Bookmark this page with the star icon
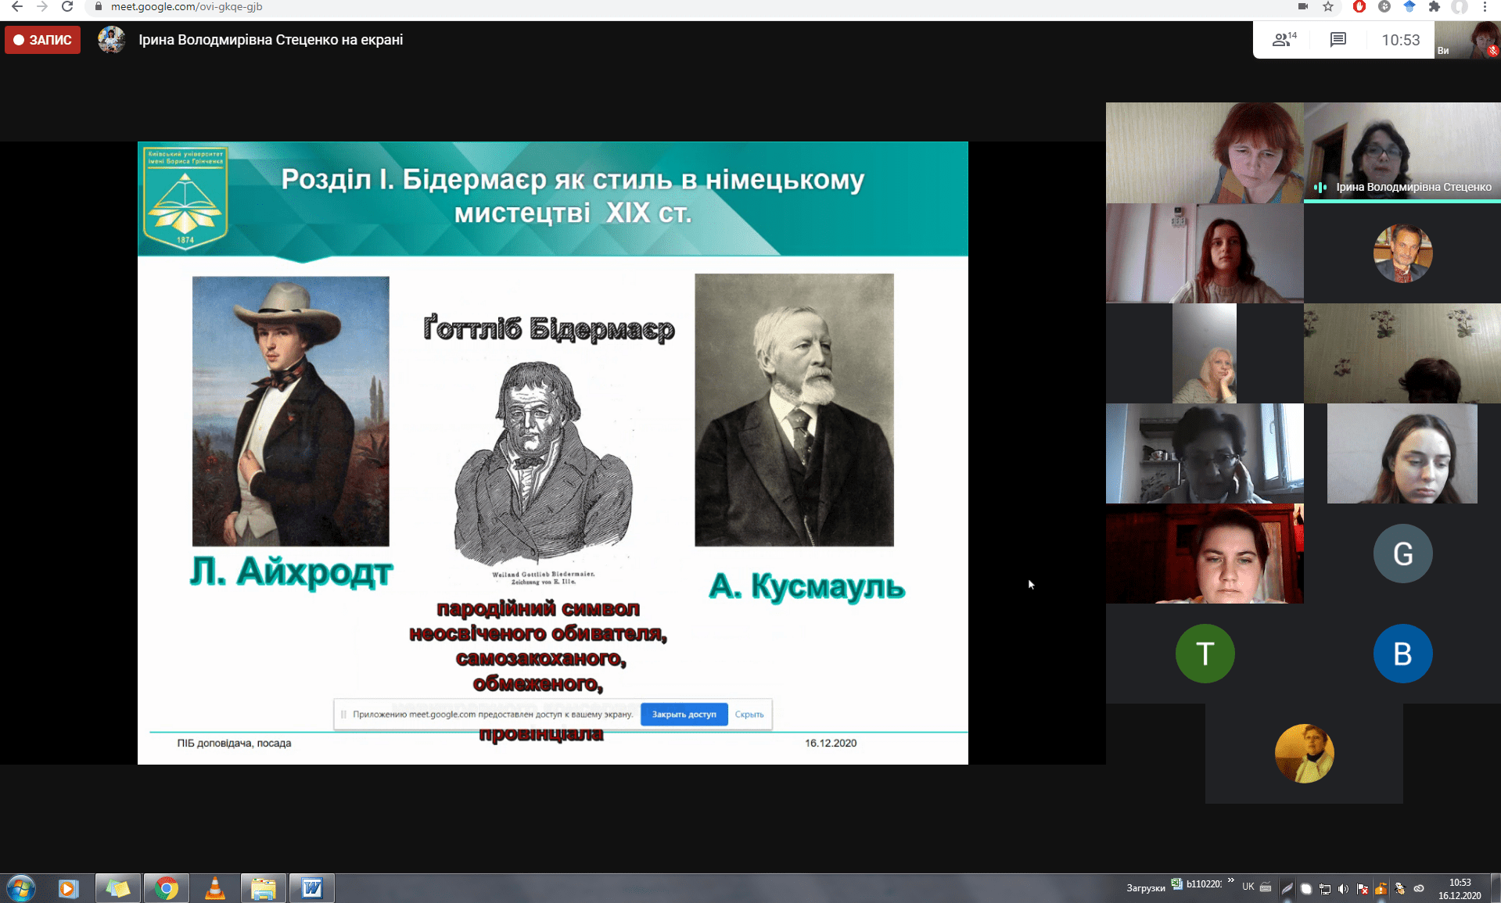 1328,7
